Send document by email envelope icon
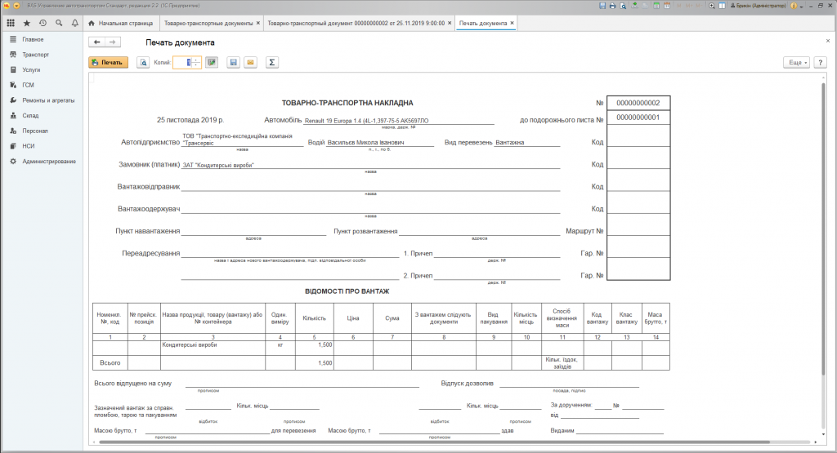 pos(250,62)
